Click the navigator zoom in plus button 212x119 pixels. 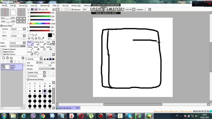tap(21, 19)
